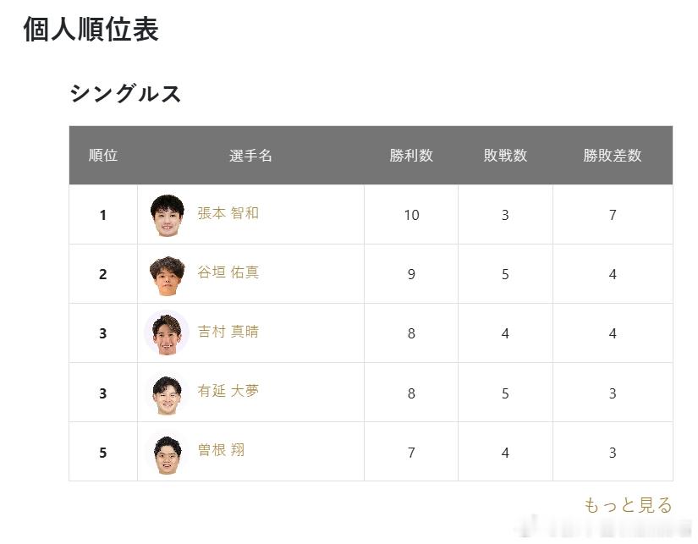698x544 pixels.
Task: Click 谷垣 佑真's avatar photo
Action: 167,274
